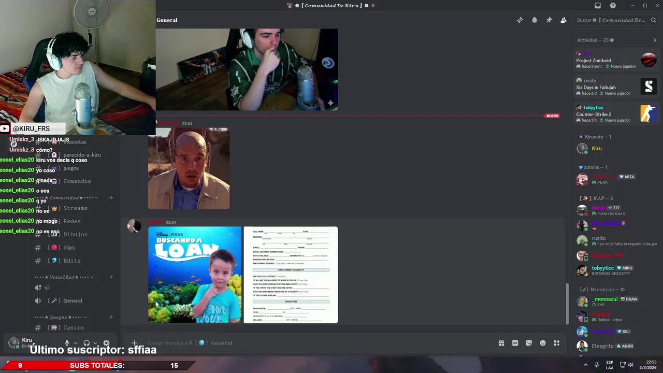This screenshot has width=663, height=373.
Task: Open the emoji picker
Action: pyautogui.click(x=543, y=343)
